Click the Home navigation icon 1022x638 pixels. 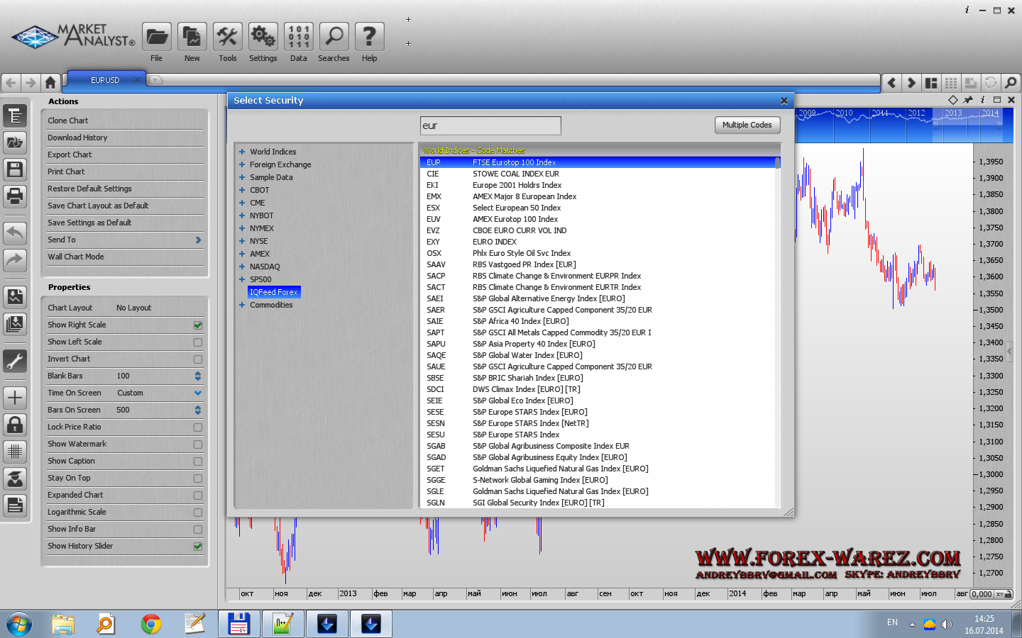coord(50,83)
